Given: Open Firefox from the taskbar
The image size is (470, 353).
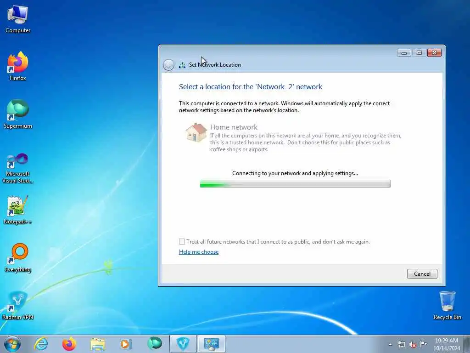Looking at the screenshot, I should pos(69,344).
